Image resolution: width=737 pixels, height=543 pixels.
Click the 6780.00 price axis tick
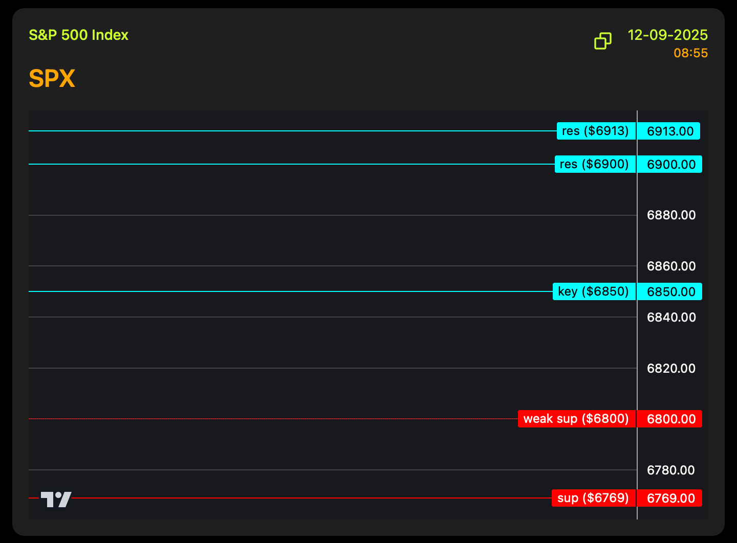point(670,470)
